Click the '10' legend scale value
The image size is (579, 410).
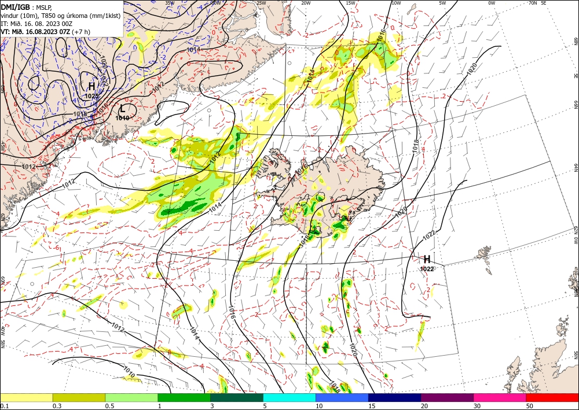click(318, 406)
